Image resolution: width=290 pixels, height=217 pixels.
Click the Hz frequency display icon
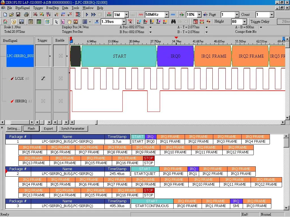point(22,21)
